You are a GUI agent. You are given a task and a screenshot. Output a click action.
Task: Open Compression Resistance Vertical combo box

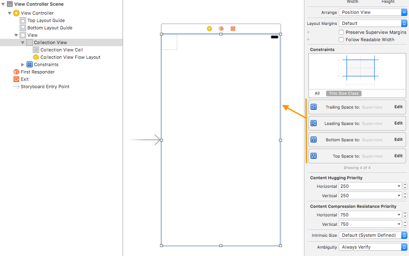tap(399, 224)
